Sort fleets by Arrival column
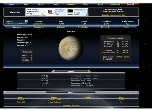152x110 pixels. 87,97
